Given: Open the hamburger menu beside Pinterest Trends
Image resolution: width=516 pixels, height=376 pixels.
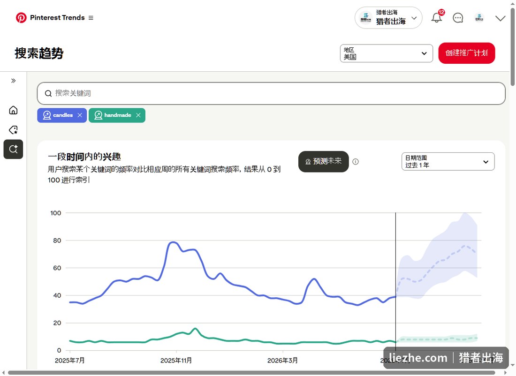Looking at the screenshot, I should pos(91,18).
